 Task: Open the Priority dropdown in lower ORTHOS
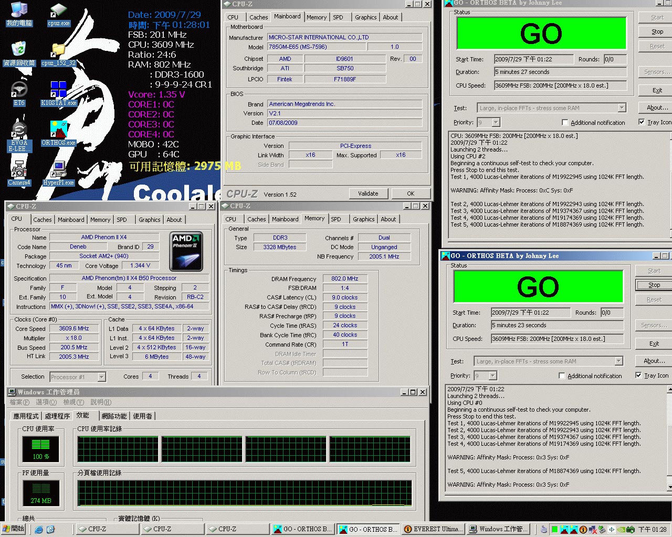pyautogui.click(x=492, y=375)
